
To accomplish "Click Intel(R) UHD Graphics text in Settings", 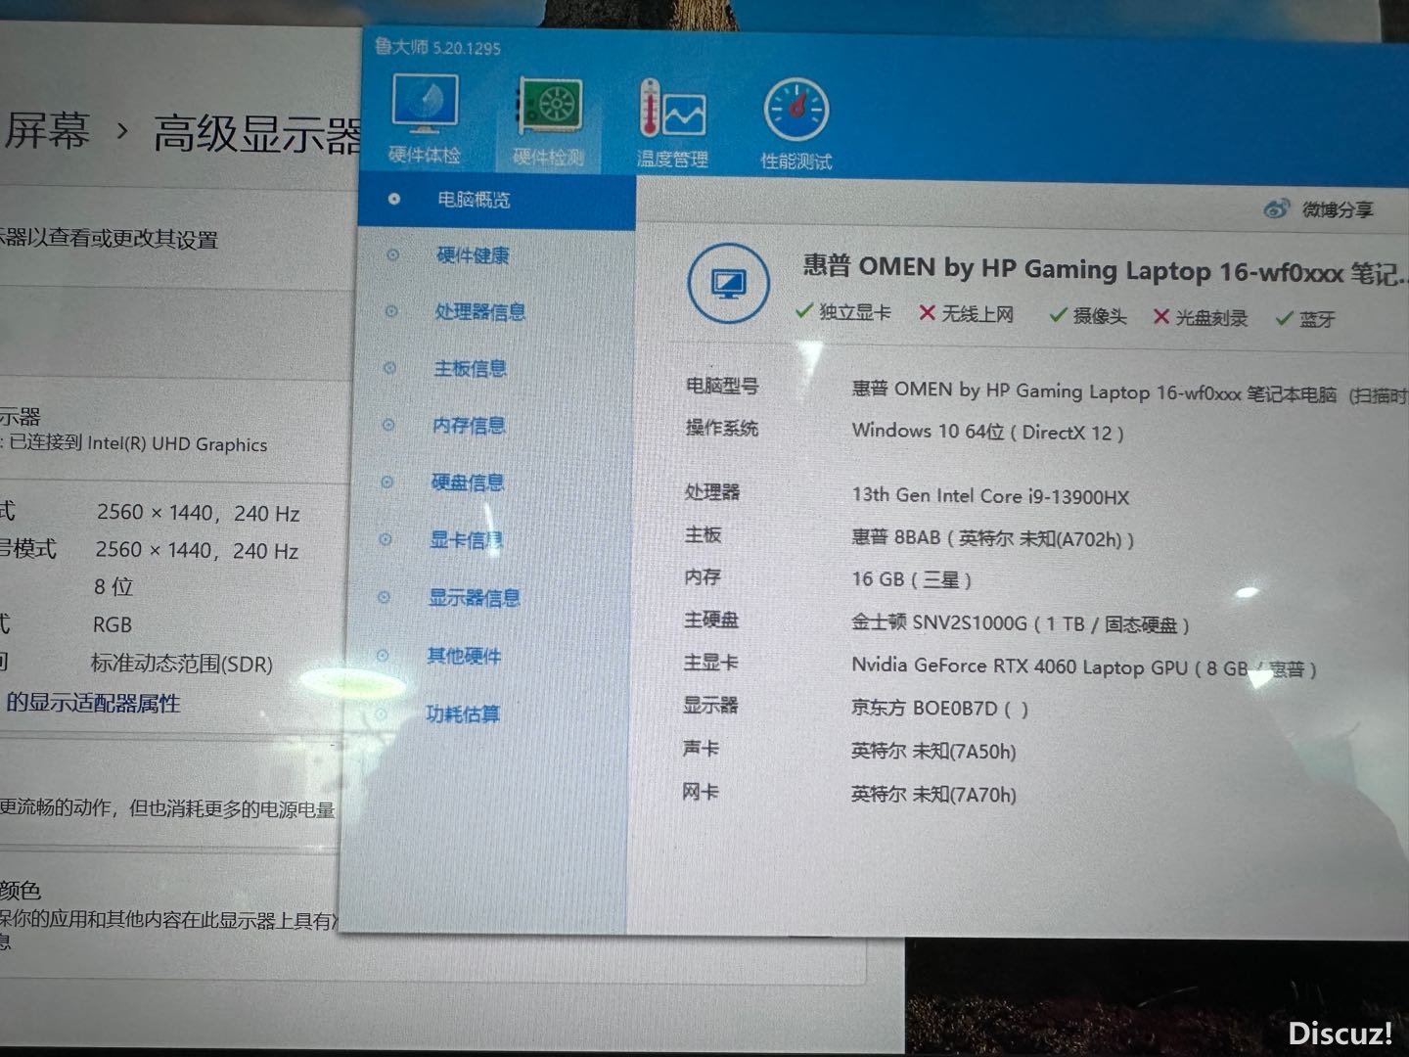I will click(177, 443).
